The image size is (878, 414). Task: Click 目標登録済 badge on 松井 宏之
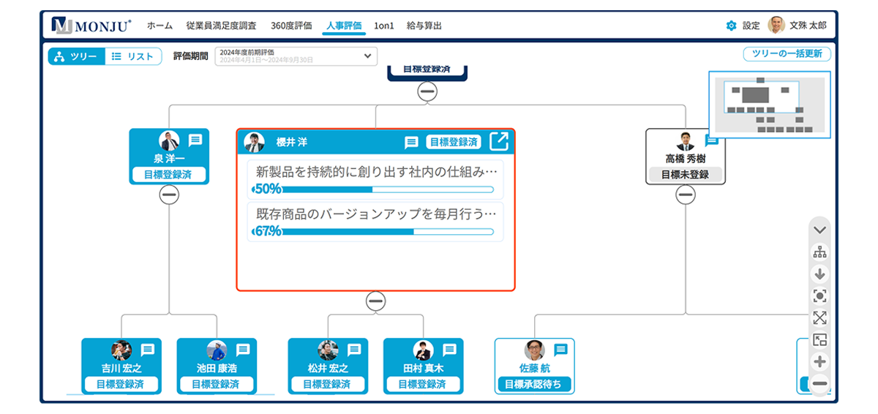(x=328, y=384)
